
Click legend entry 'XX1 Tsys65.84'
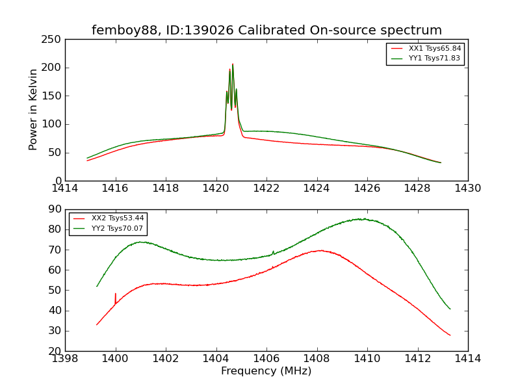(435, 48)
